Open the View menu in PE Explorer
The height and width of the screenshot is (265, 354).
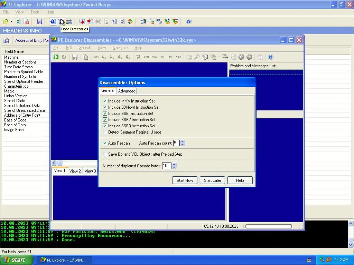[19, 12]
